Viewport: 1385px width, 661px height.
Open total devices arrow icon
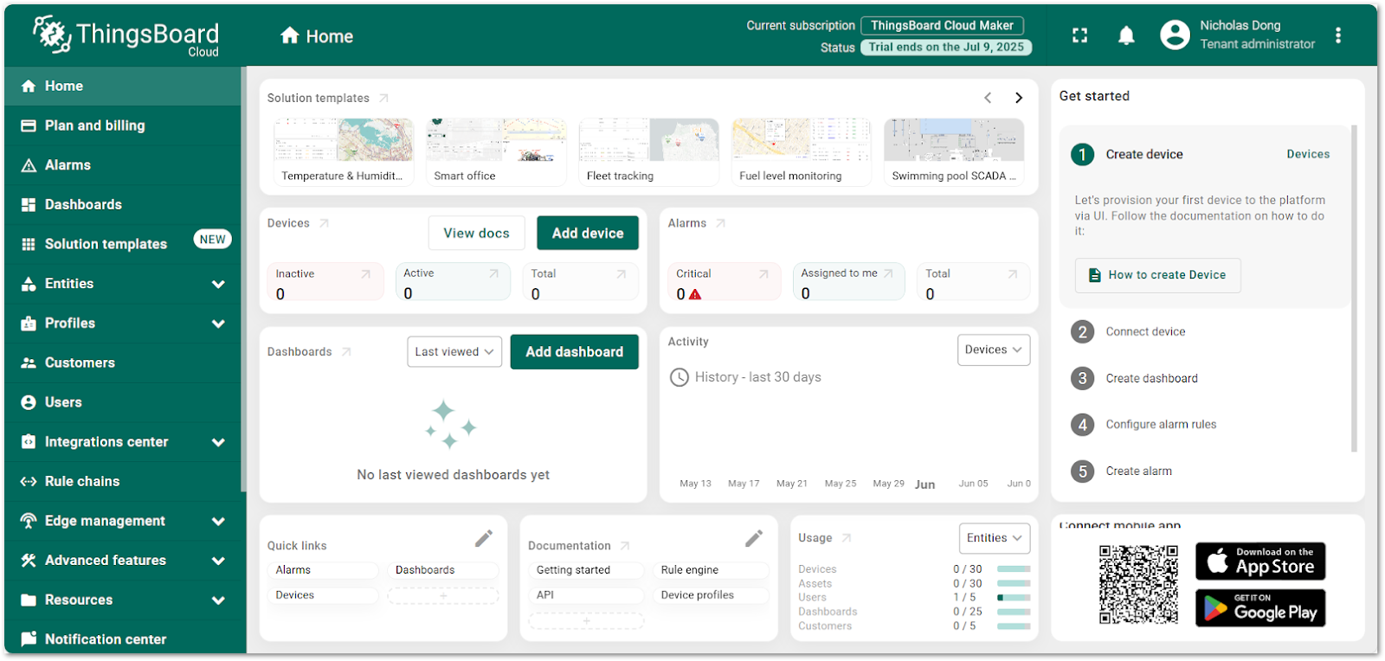621,274
